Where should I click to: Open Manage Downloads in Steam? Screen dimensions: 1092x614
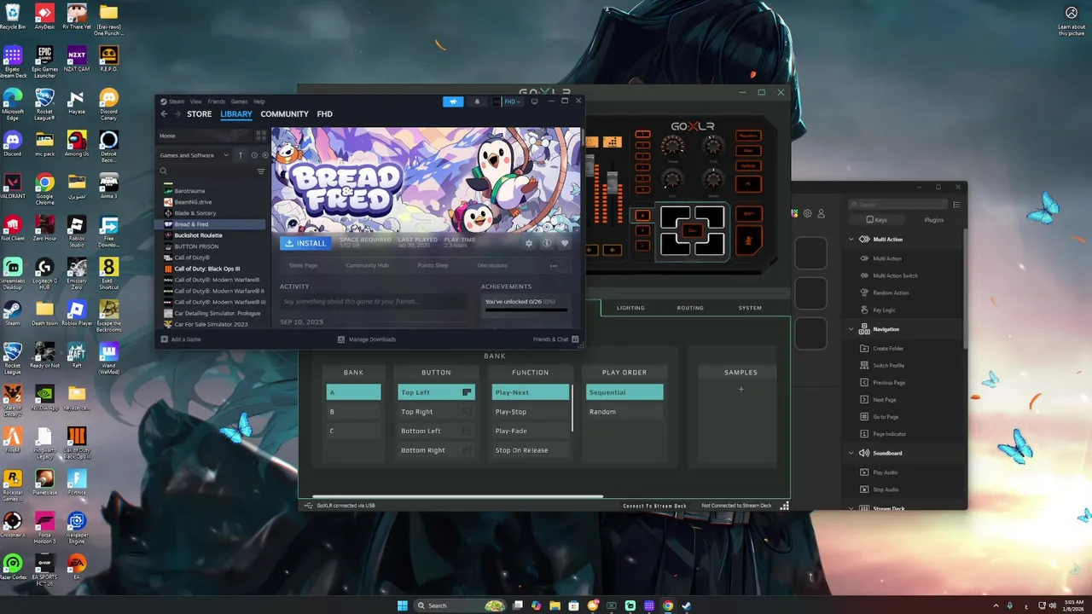point(367,339)
